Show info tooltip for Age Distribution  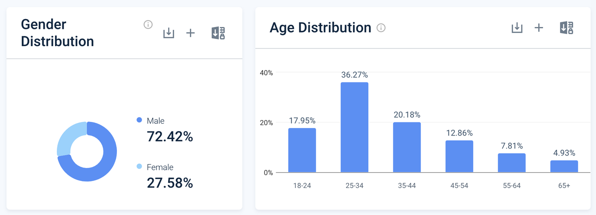[x=381, y=28]
